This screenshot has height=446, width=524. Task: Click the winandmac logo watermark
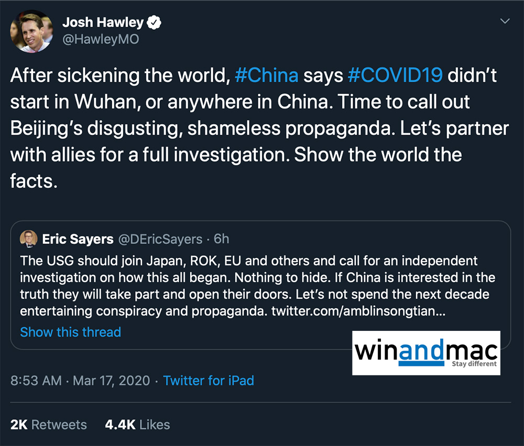(x=425, y=353)
